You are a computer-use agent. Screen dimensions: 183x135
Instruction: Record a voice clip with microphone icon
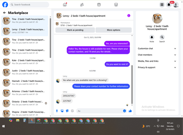tap(57, 111)
